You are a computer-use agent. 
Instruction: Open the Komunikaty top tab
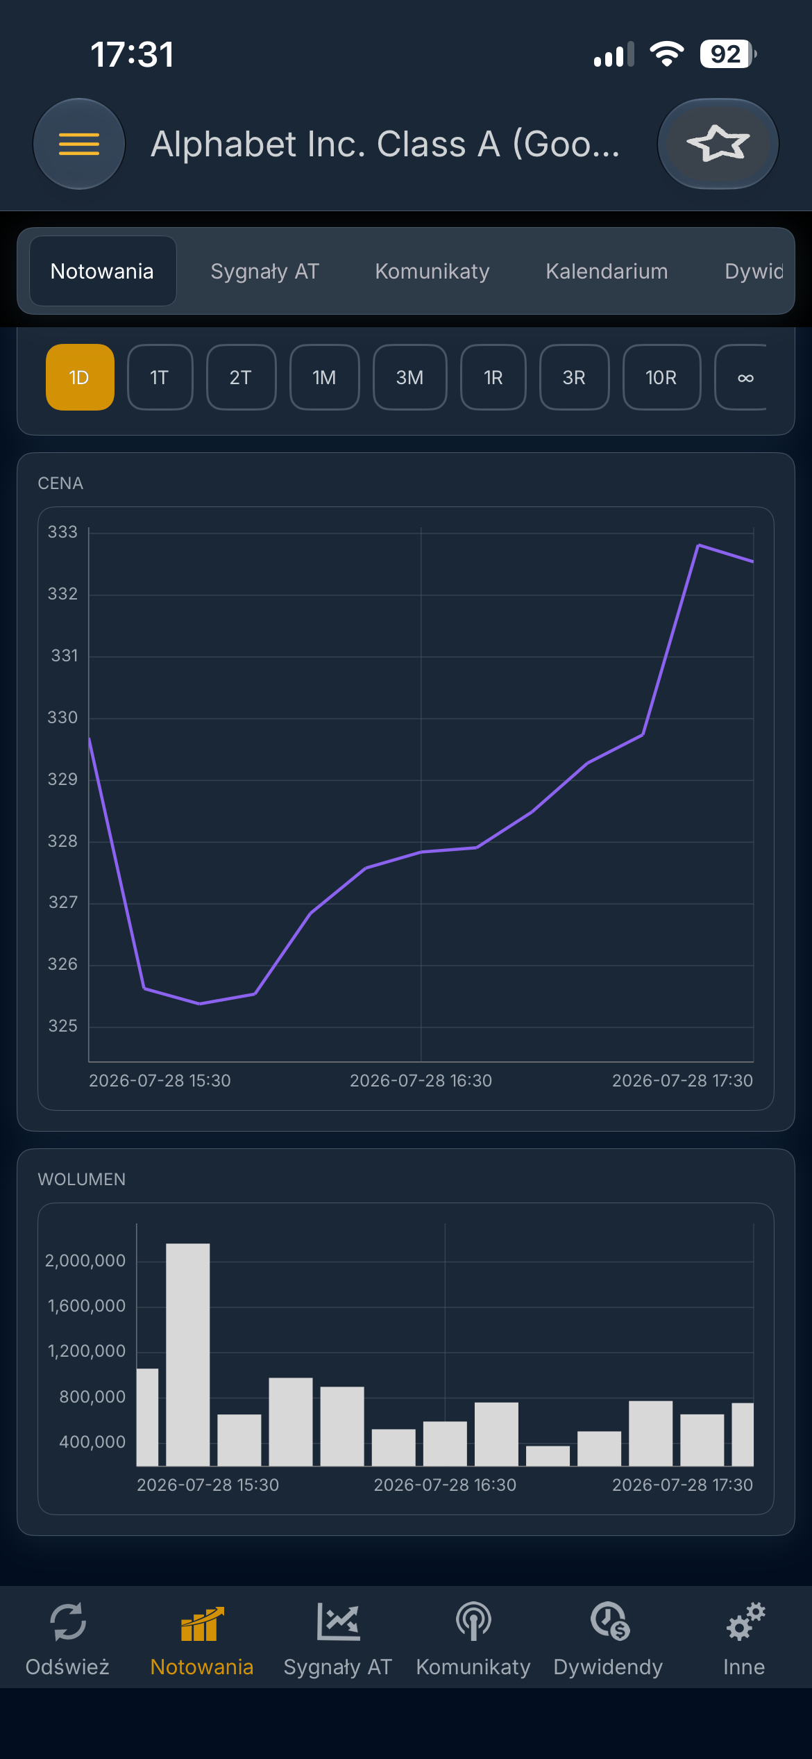[432, 271]
